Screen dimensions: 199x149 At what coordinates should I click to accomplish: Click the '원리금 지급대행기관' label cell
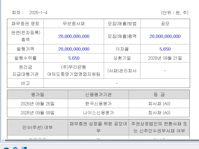(x=26, y=70)
